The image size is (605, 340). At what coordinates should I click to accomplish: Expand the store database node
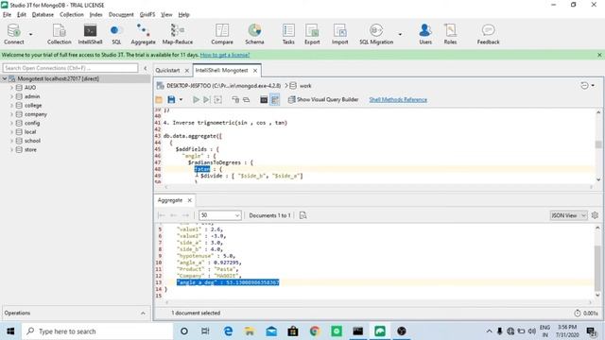pos(11,149)
